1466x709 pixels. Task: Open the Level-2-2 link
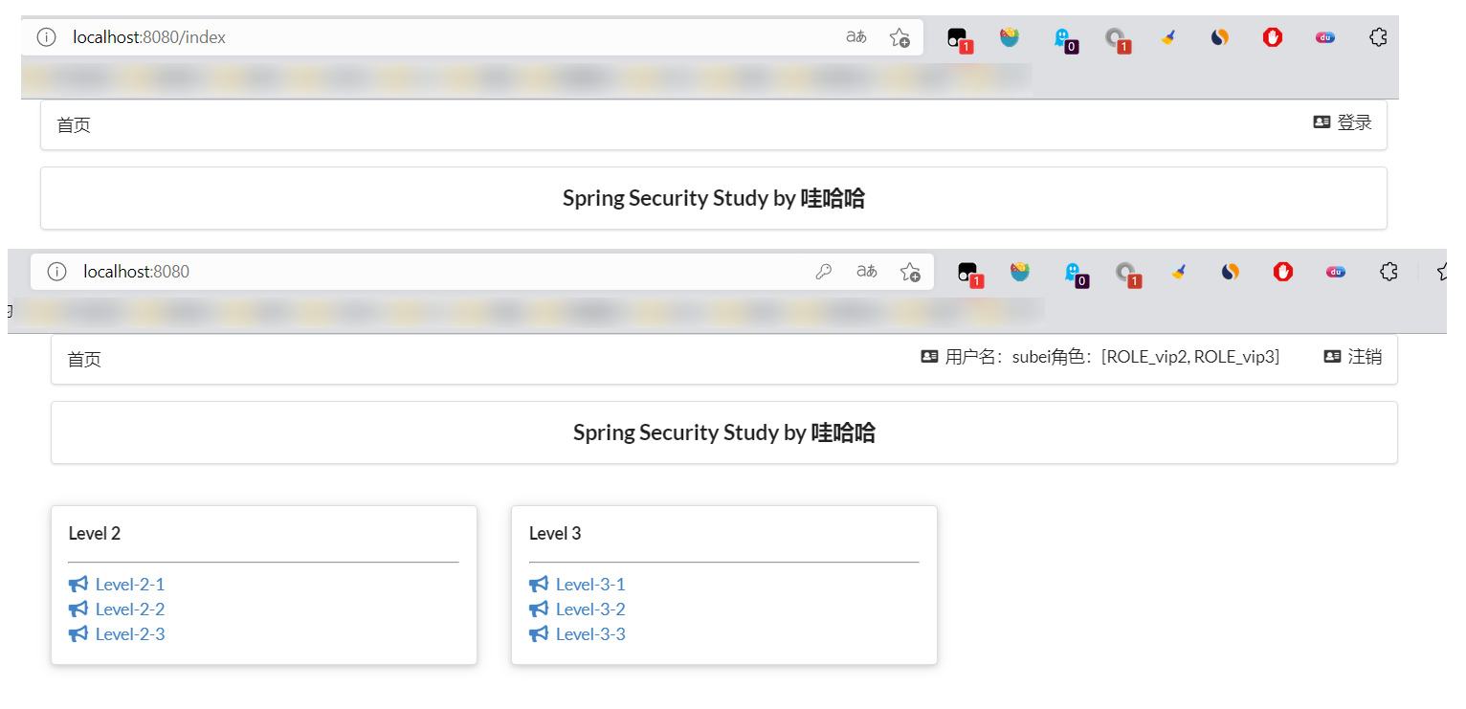click(130, 609)
